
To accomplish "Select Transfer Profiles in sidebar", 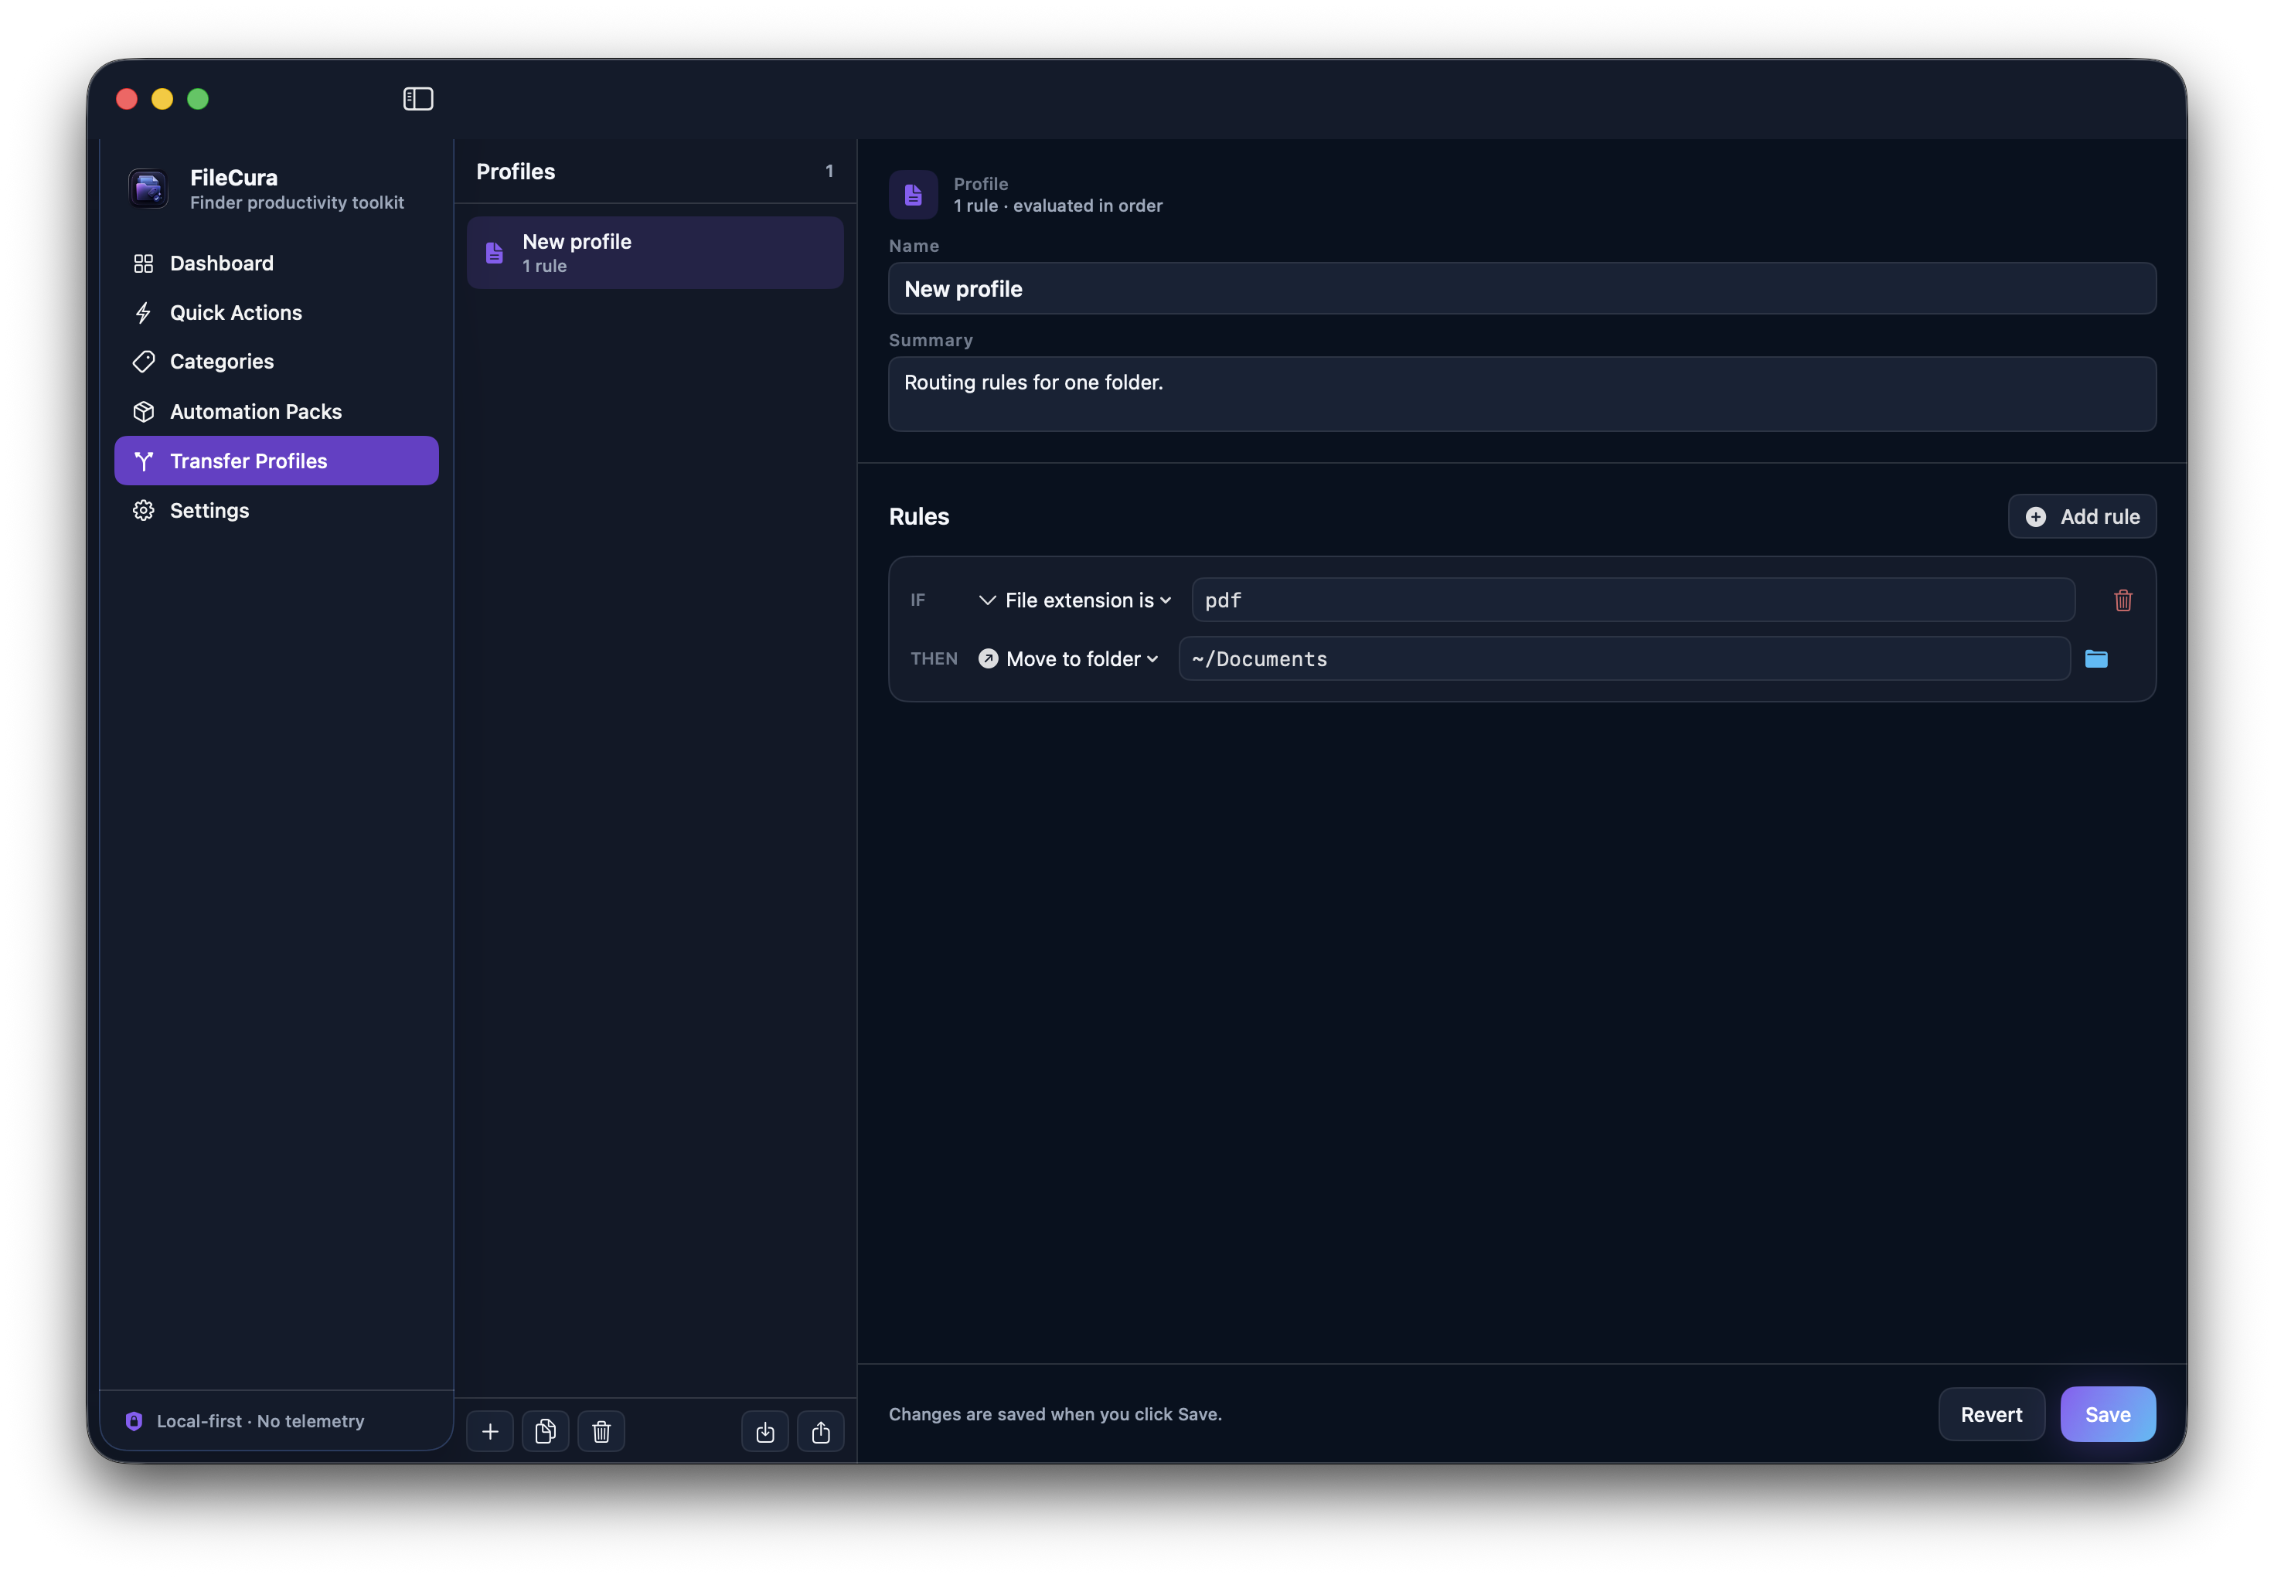I will point(276,461).
